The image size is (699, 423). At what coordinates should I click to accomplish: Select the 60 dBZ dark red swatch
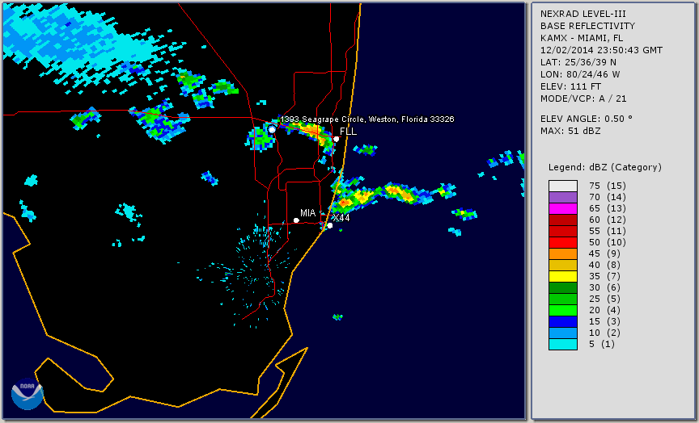click(563, 220)
